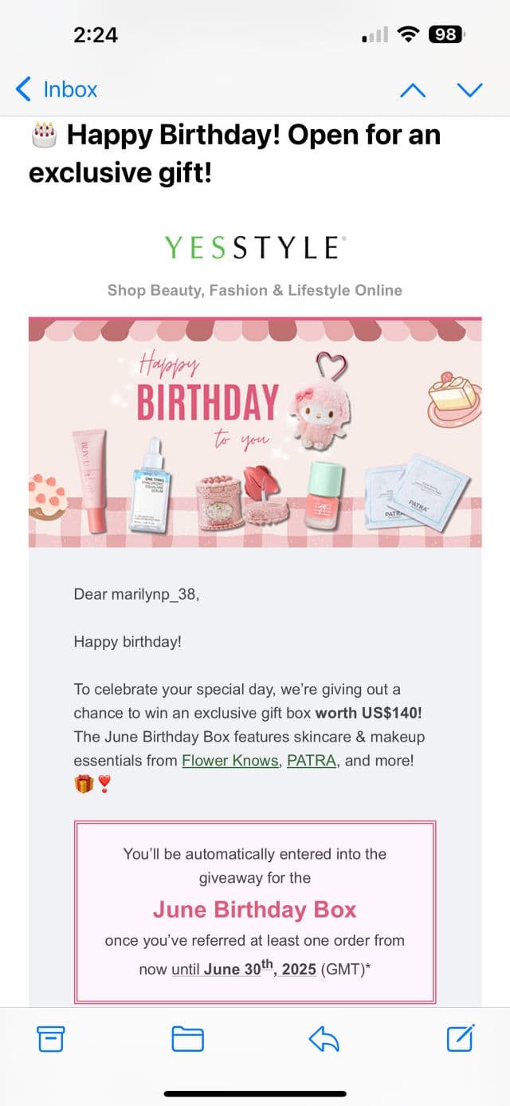Tap the June Birthday Box heading

tap(255, 909)
